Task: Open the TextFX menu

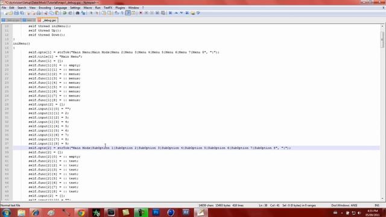Action: coord(108,8)
